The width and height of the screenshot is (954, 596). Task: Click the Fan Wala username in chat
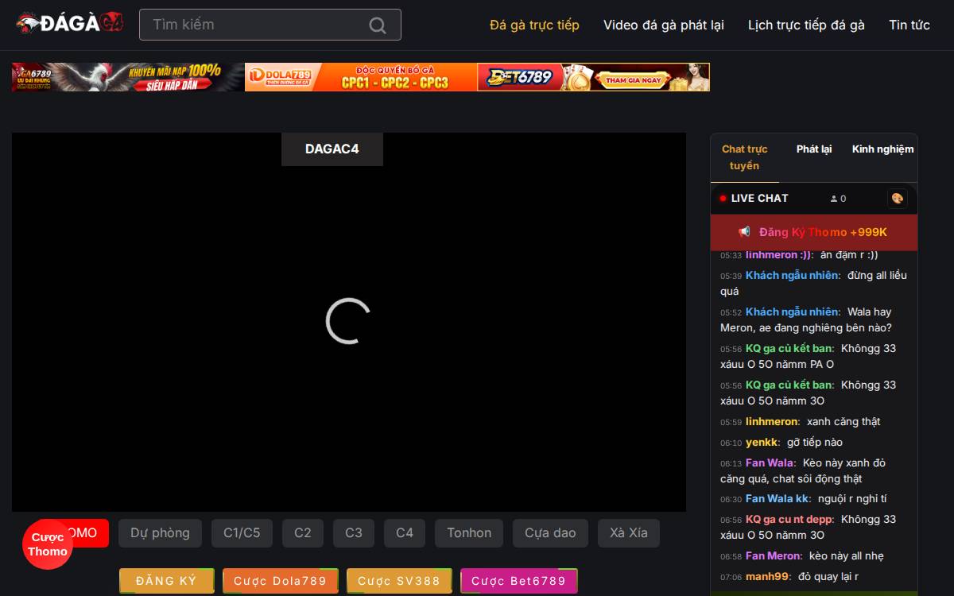(770, 463)
